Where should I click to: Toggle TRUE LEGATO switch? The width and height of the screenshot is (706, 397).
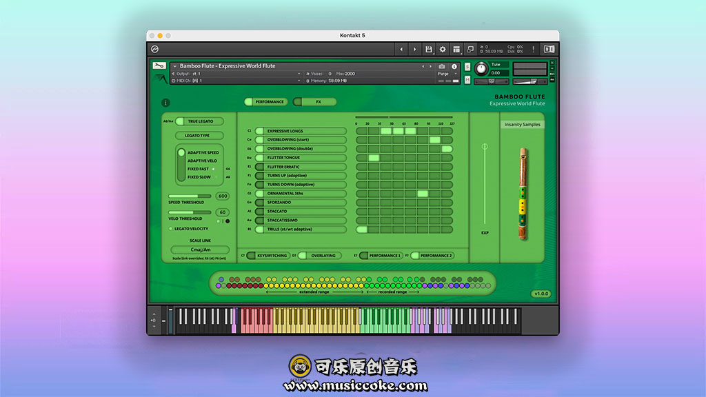click(200, 121)
